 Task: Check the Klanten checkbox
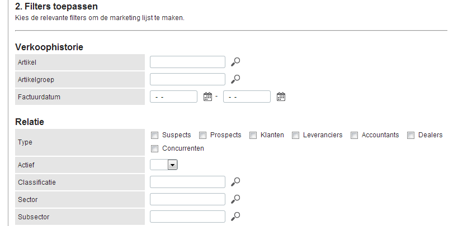(x=253, y=135)
